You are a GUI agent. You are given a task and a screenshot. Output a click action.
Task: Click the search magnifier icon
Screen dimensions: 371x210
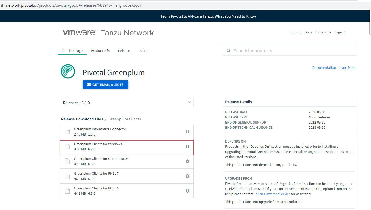point(228,51)
